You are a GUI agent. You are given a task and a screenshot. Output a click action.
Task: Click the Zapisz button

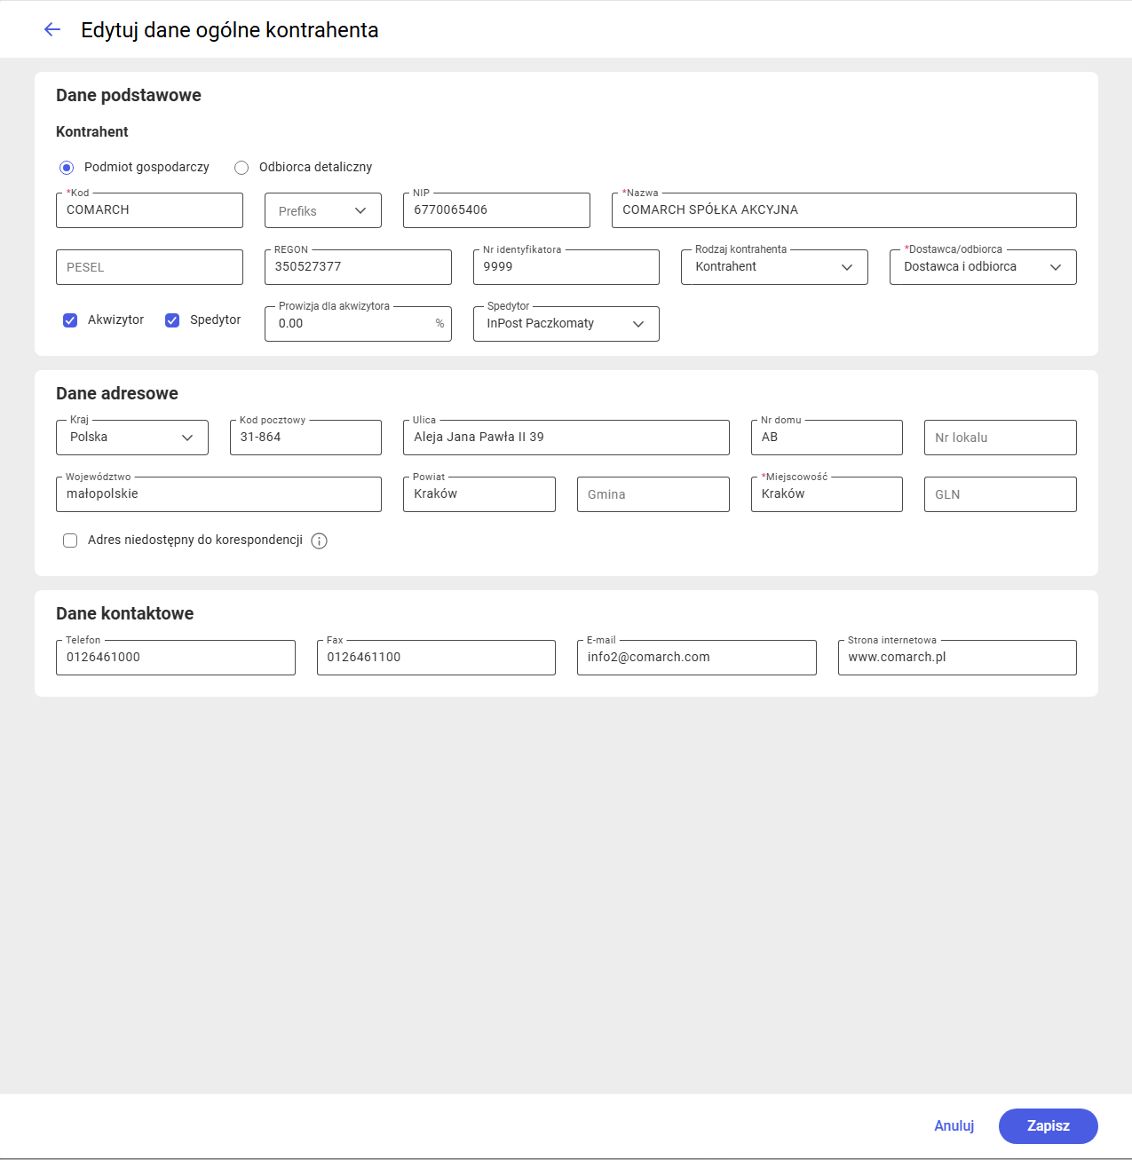tap(1049, 1126)
